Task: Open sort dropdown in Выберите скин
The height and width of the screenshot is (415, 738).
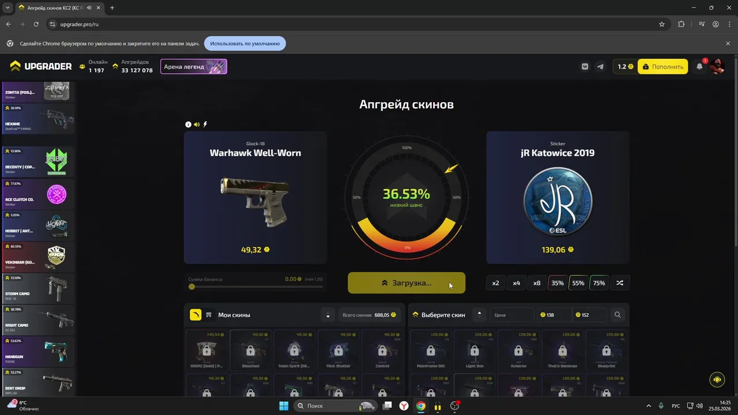Action: click(479, 315)
